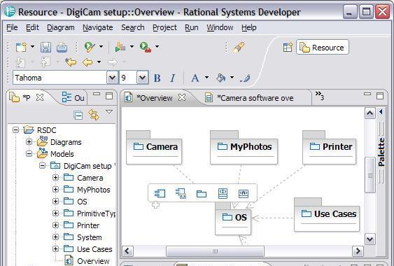
Task: Toggle Link with Editor in explorer
Action: pos(94,115)
